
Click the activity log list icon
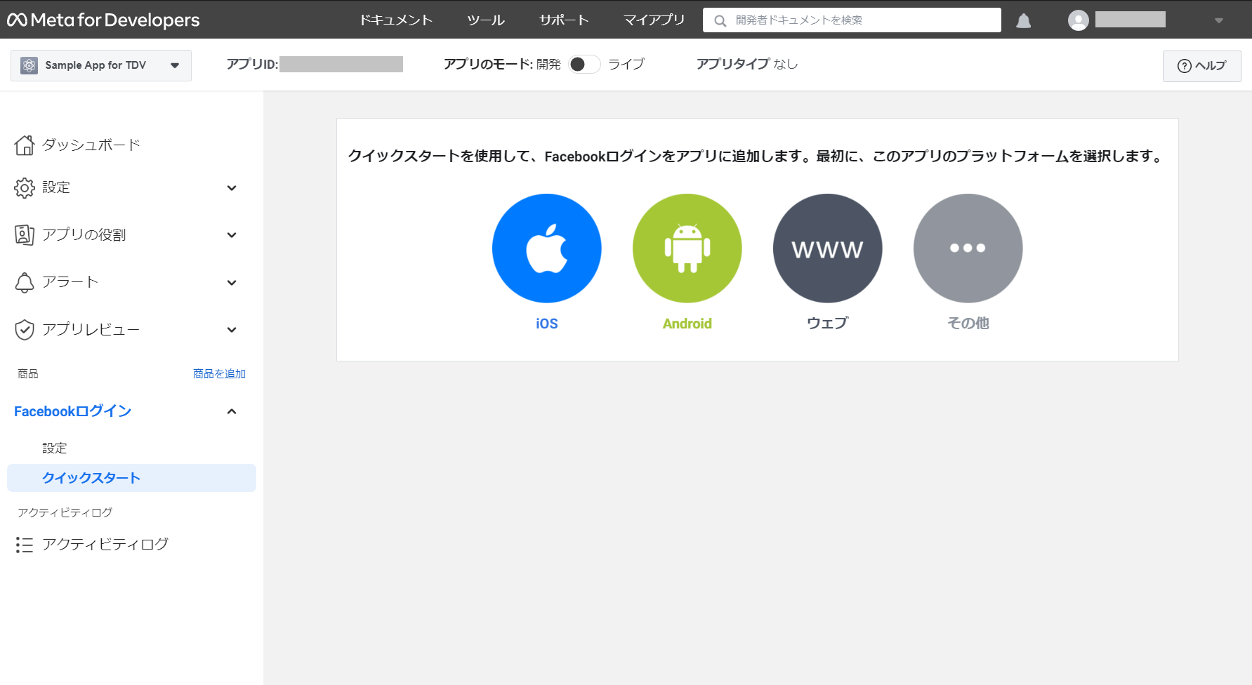click(x=25, y=545)
